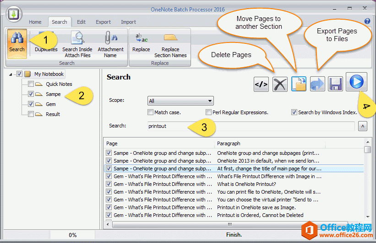Click the Delete Pages scissors icon

[x=280, y=84]
